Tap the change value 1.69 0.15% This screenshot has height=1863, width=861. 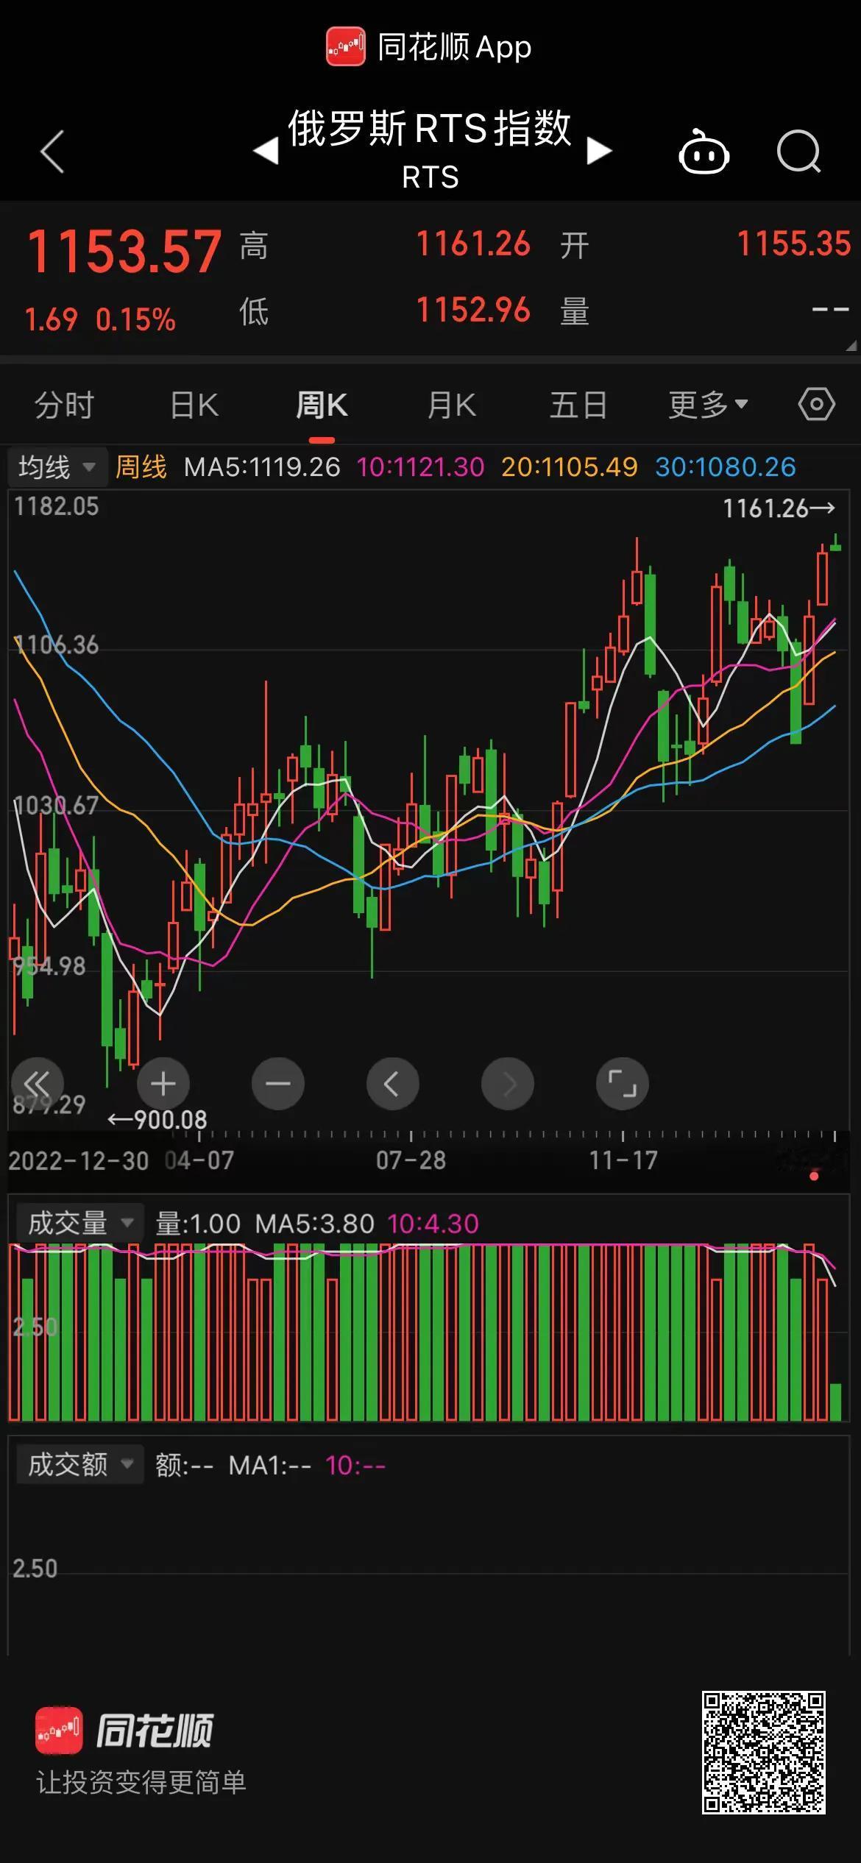tap(100, 320)
